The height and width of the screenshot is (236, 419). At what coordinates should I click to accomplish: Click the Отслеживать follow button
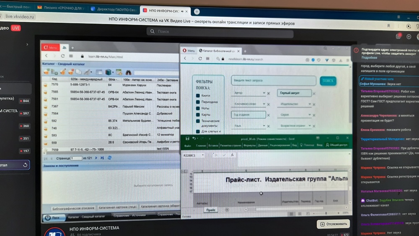(x=333, y=224)
